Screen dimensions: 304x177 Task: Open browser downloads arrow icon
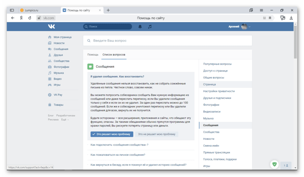click(x=291, y=18)
